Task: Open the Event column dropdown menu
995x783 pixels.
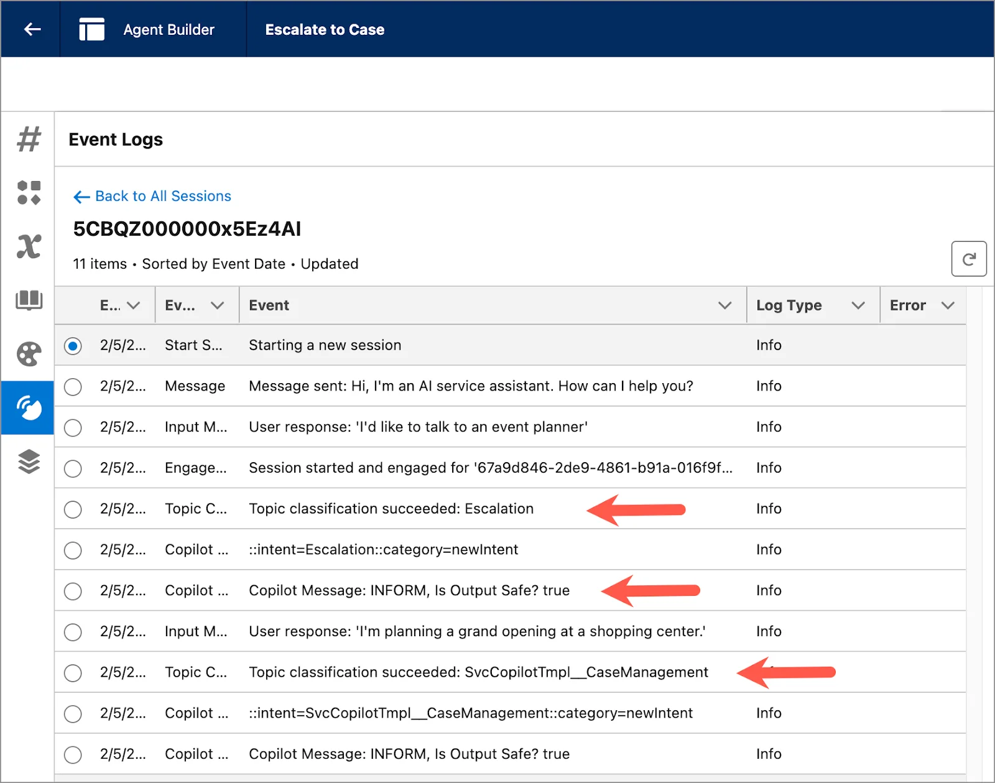Action: pyautogui.click(x=724, y=305)
